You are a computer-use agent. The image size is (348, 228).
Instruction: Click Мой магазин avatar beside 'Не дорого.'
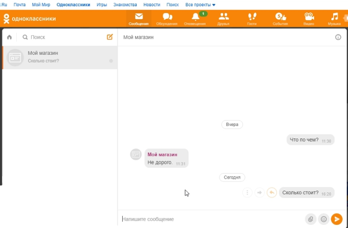136,154
